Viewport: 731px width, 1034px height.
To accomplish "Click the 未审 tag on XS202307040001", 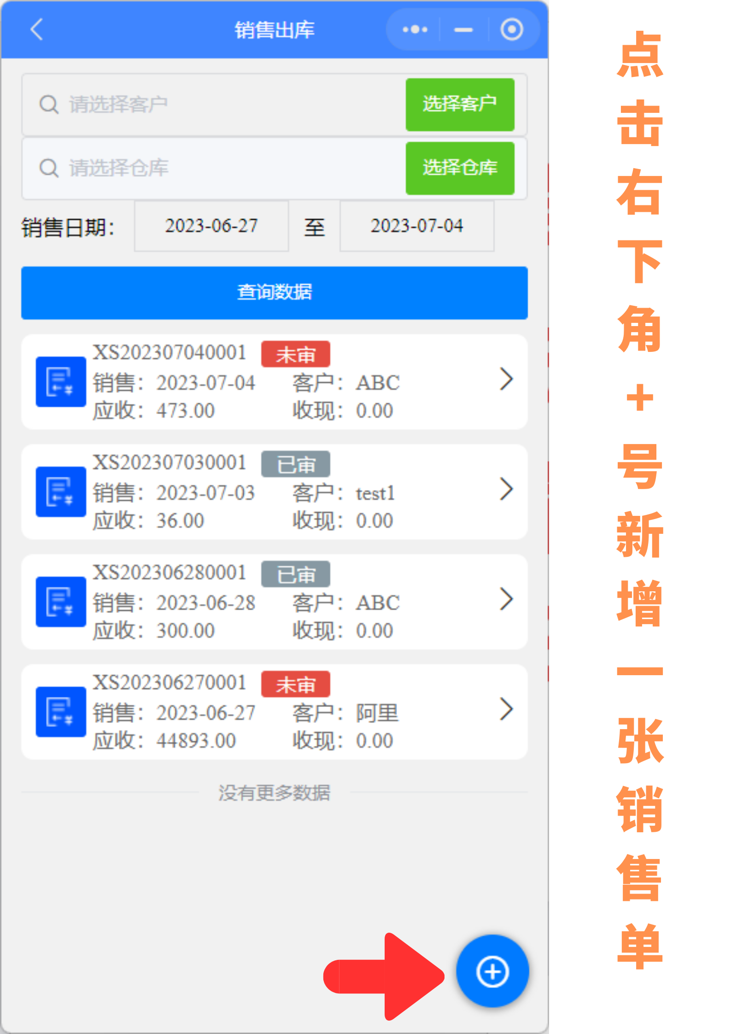I will point(296,354).
